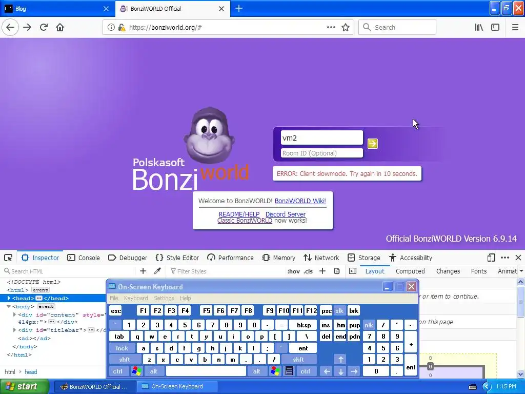Switch to On-Screen Keyboard taskbar button
The width and height of the screenshot is (525, 394).
[x=177, y=387]
